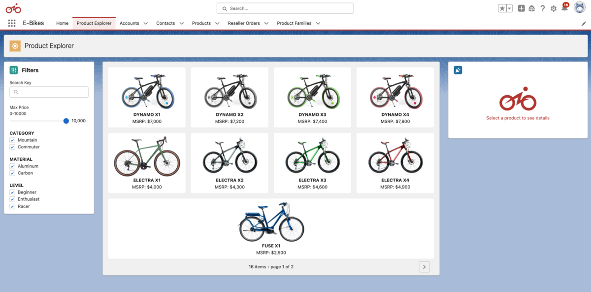Click the E-Bikes bicycle logo

pos(13,8)
